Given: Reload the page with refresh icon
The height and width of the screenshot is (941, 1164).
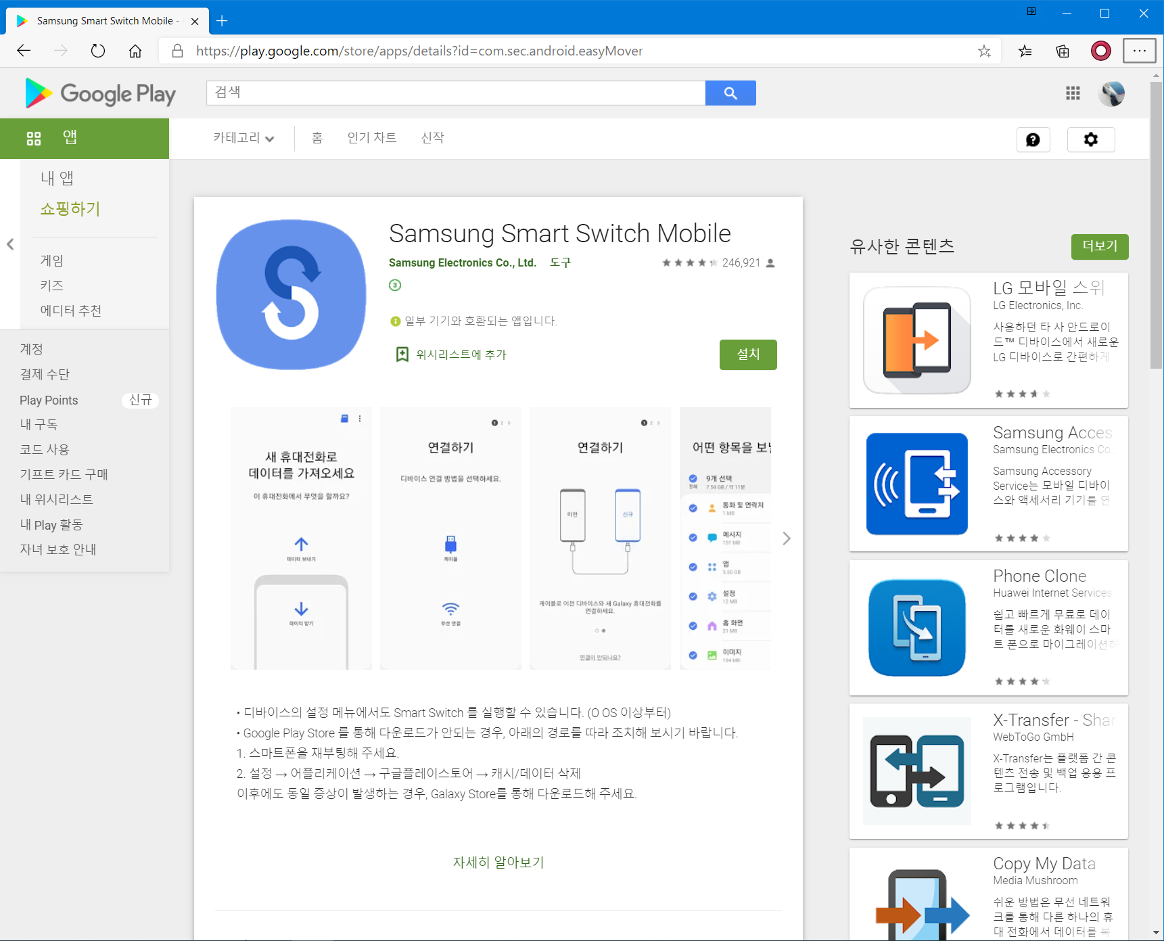Looking at the screenshot, I should [98, 51].
